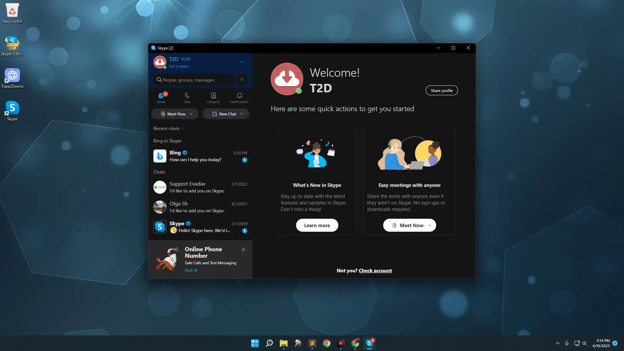The image size is (624, 351).
Task: Open the Olga Sh chat
Action: [200, 207]
